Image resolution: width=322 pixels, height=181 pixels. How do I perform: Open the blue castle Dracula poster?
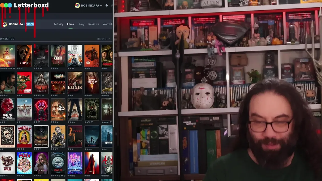click(x=107, y=137)
